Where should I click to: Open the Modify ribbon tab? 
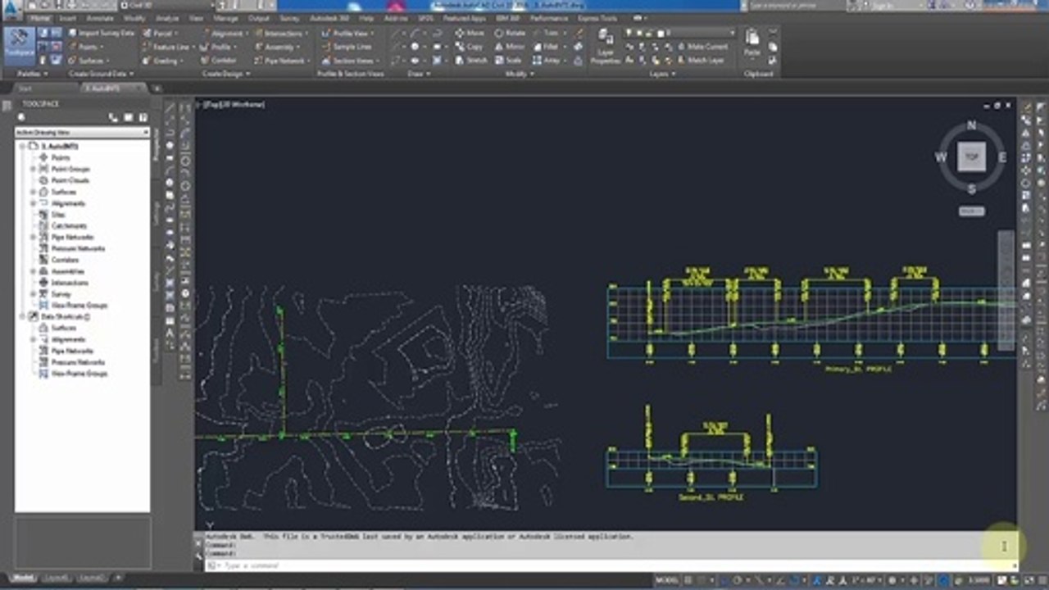click(134, 17)
